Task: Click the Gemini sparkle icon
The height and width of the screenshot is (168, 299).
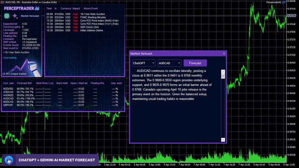Action: coord(15,16)
